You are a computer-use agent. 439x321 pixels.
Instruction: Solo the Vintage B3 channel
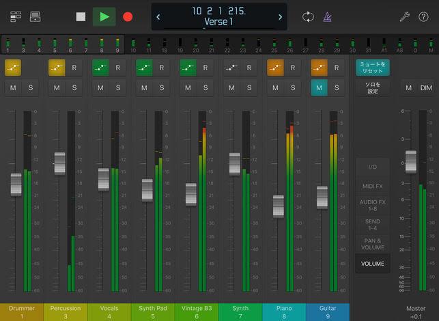click(206, 87)
